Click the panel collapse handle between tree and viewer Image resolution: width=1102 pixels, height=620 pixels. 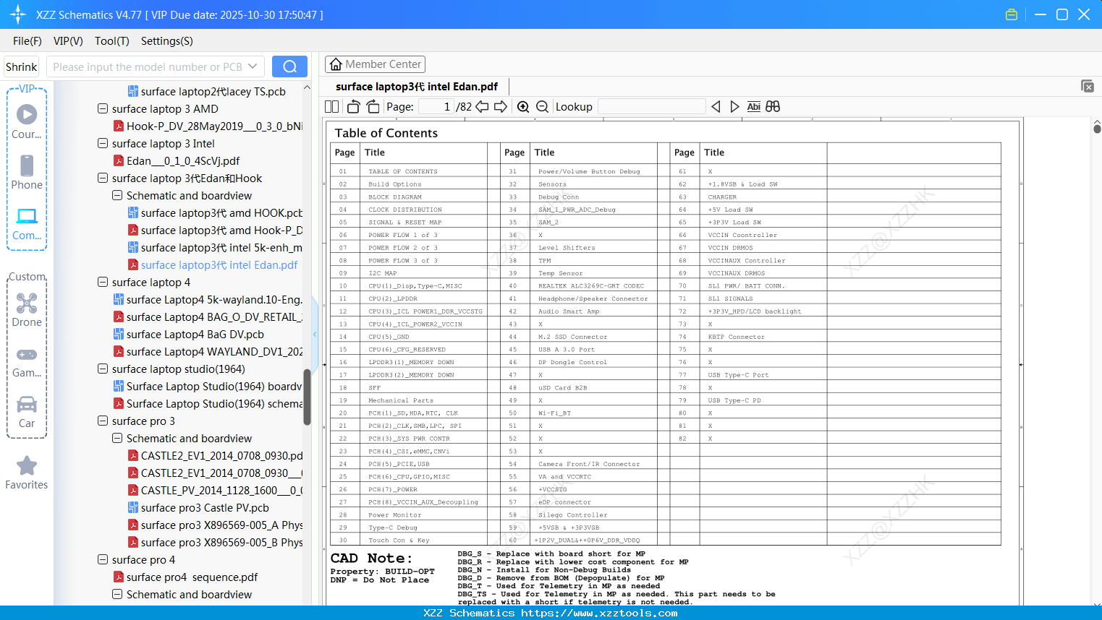(x=315, y=335)
